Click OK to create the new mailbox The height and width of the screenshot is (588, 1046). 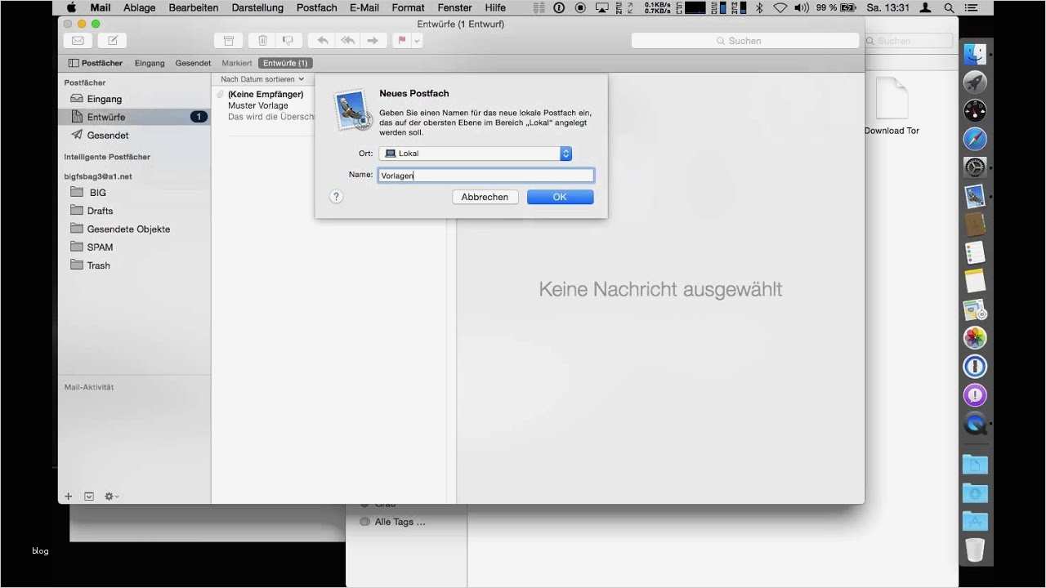(x=560, y=197)
